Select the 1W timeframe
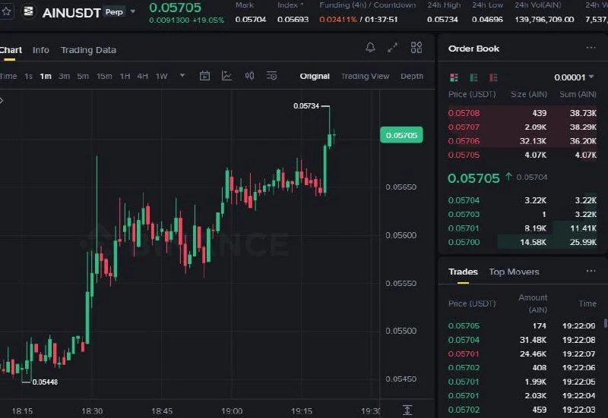Viewport: 608px width, 418px height. [161, 77]
